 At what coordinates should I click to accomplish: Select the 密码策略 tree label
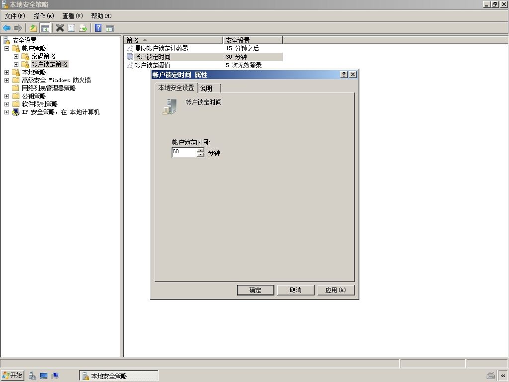(43, 56)
